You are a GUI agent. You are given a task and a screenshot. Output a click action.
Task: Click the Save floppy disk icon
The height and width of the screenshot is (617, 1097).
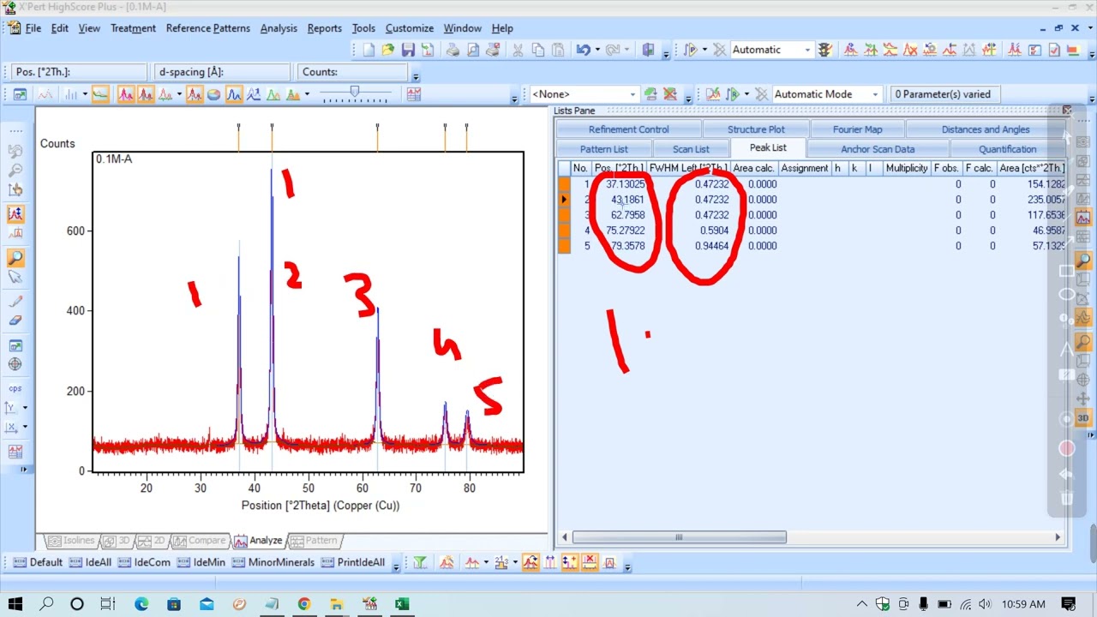pyautogui.click(x=408, y=50)
